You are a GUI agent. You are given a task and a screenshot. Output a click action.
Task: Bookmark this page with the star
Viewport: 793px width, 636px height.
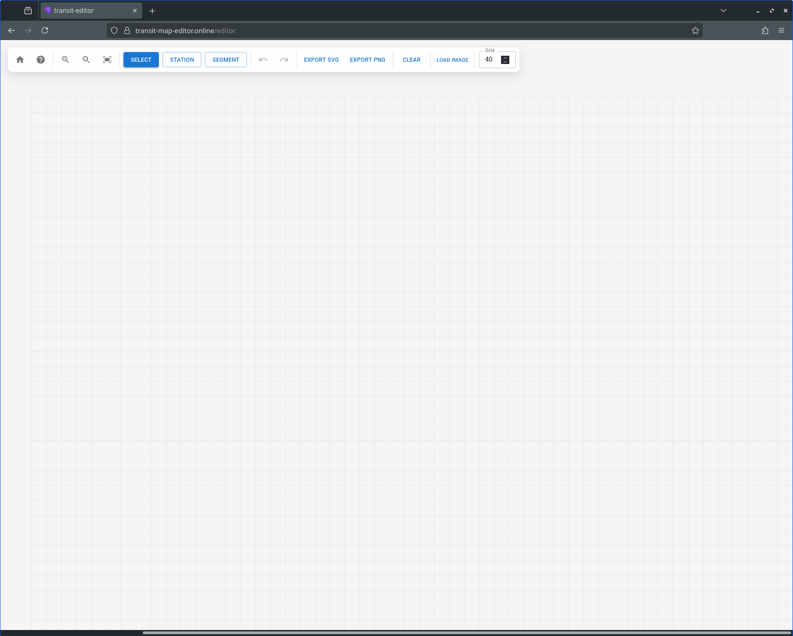(695, 30)
